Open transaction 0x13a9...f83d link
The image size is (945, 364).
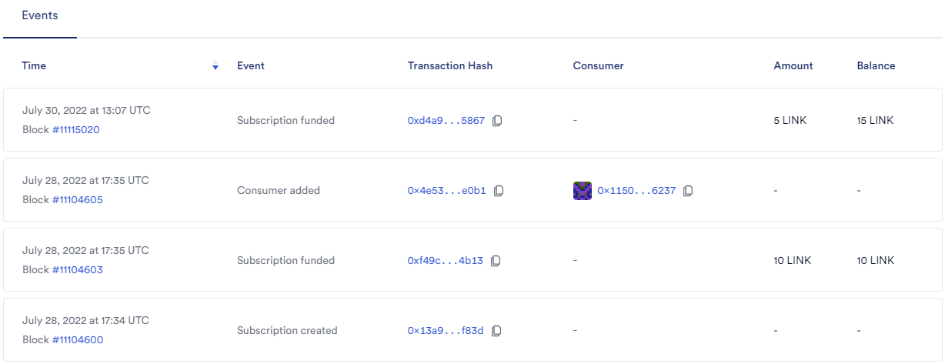pos(446,331)
